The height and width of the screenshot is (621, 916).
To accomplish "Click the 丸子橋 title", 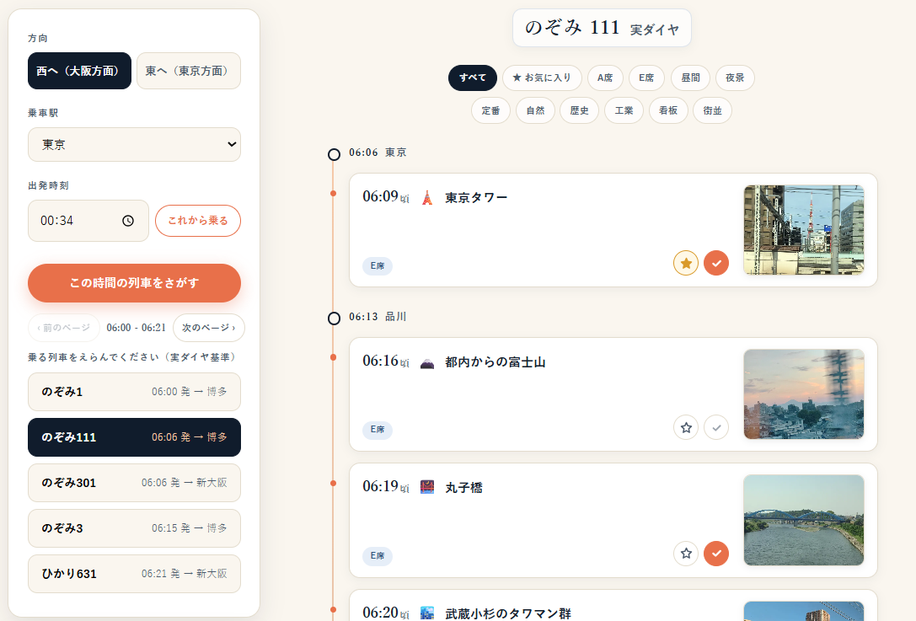I will (x=463, y=488).
